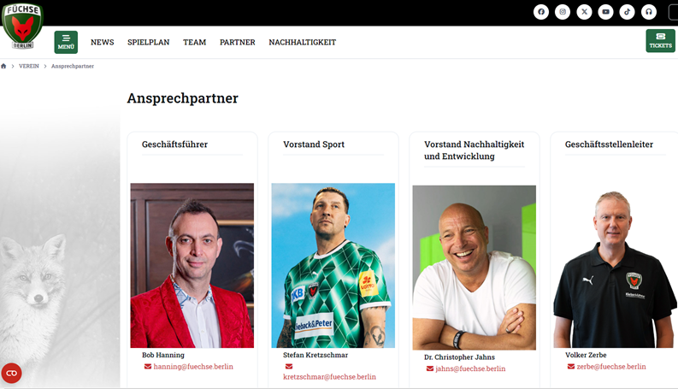Click the VEREIN breadcrumb link

(x=29, y=66)
